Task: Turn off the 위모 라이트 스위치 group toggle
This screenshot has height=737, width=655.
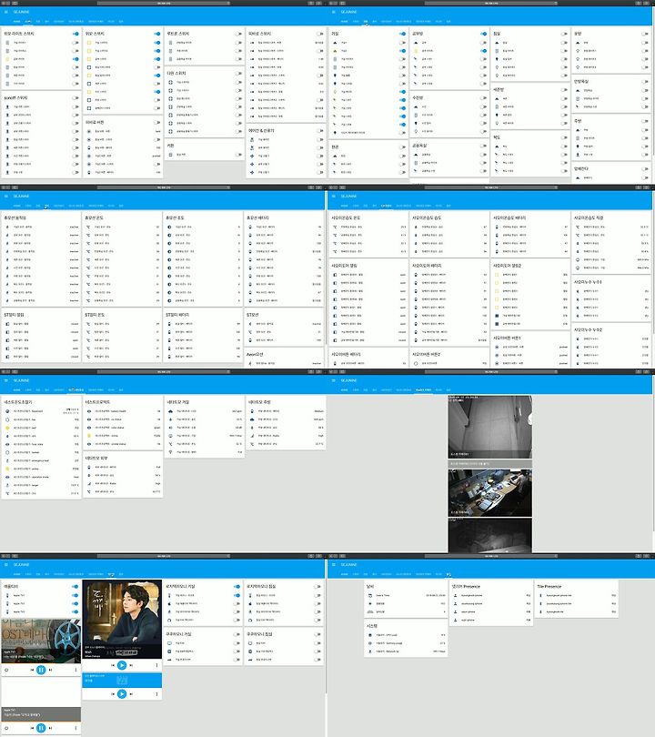Action: pyautogui.click(x=76, y=34)
